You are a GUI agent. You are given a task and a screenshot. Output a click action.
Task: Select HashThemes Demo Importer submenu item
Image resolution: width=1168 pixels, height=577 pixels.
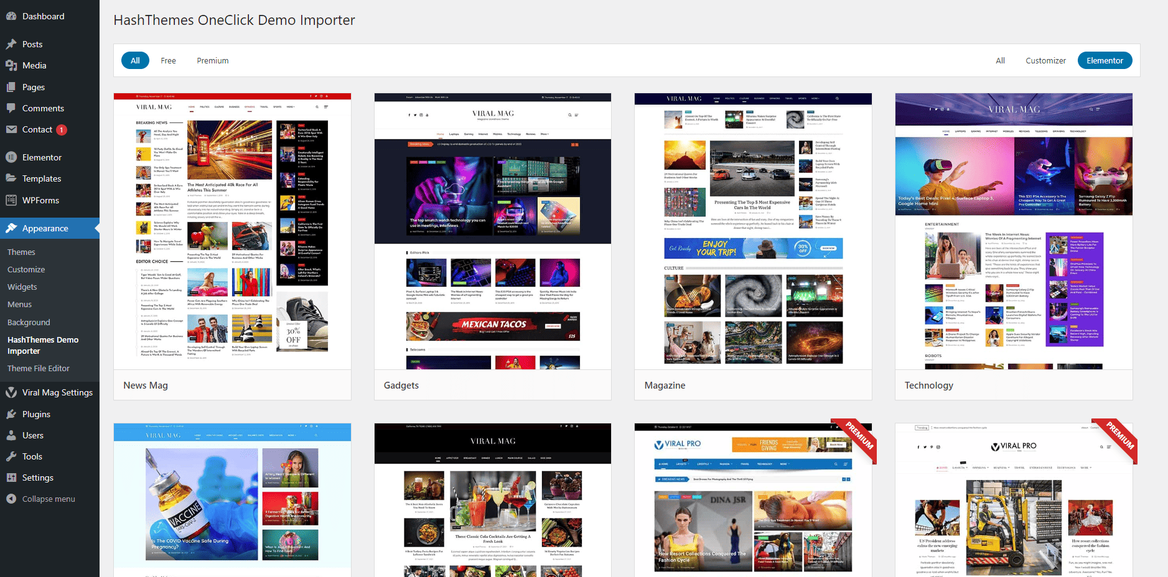tap(43, 345)
